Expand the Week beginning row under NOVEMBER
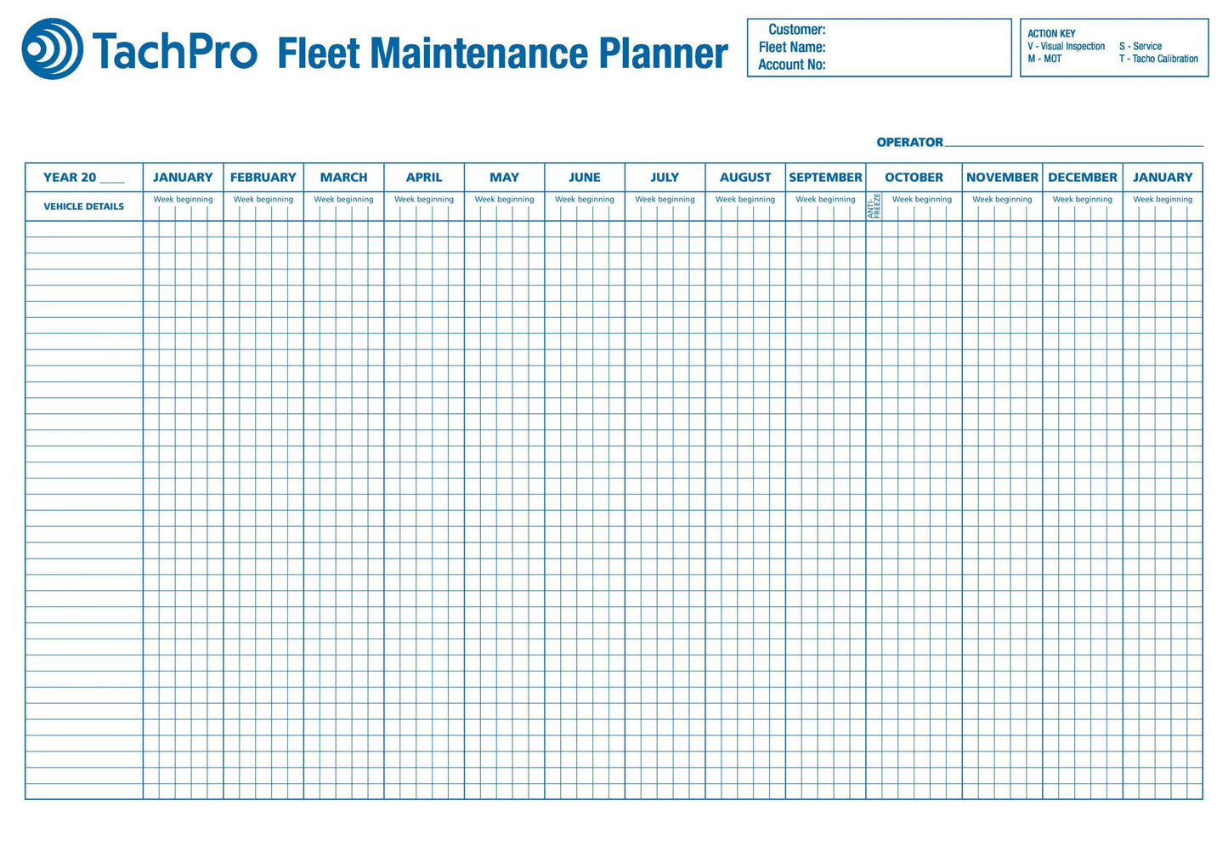1228x868 pixels. (1002, 199)
